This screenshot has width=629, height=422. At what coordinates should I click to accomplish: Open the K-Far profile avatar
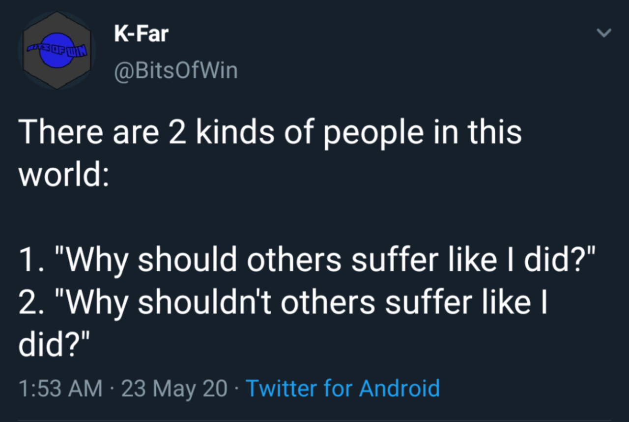click(57, 51)
